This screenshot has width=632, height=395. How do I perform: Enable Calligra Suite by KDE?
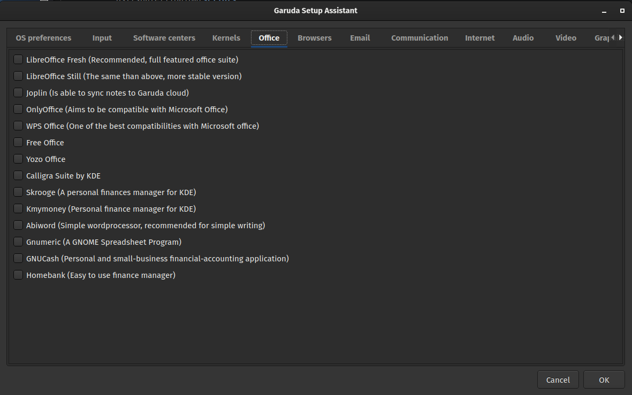click(18, 175)
